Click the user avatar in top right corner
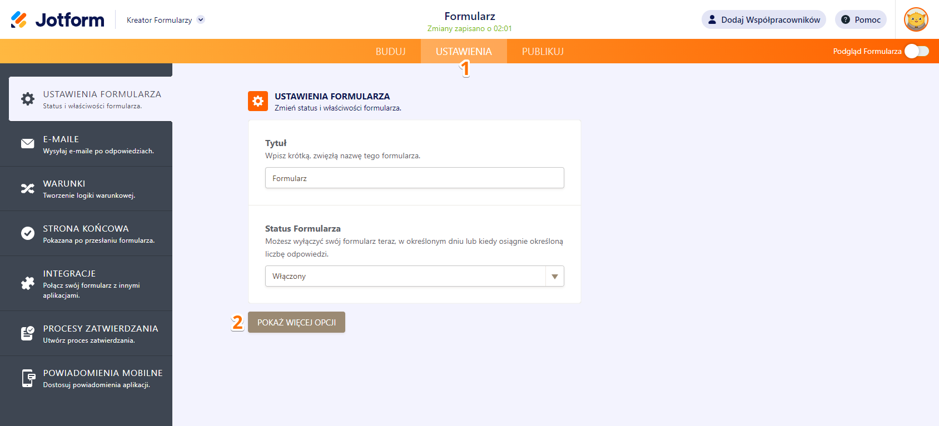The height and width of the screenshot is (426, 939). coord(915,19)
